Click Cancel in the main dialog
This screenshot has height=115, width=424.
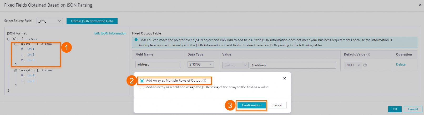pos(413,109)
